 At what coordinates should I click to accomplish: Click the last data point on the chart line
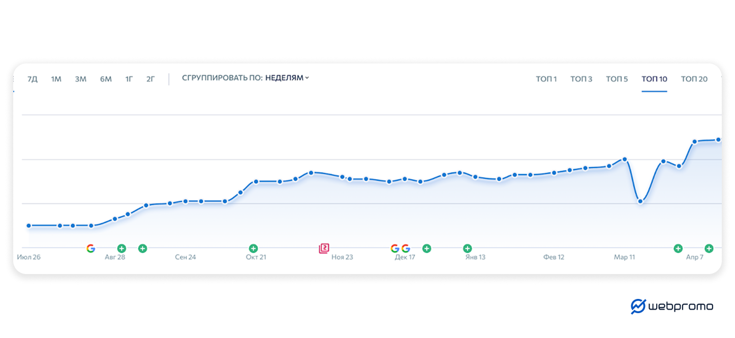pyautogui.click(x=718, y=140)
